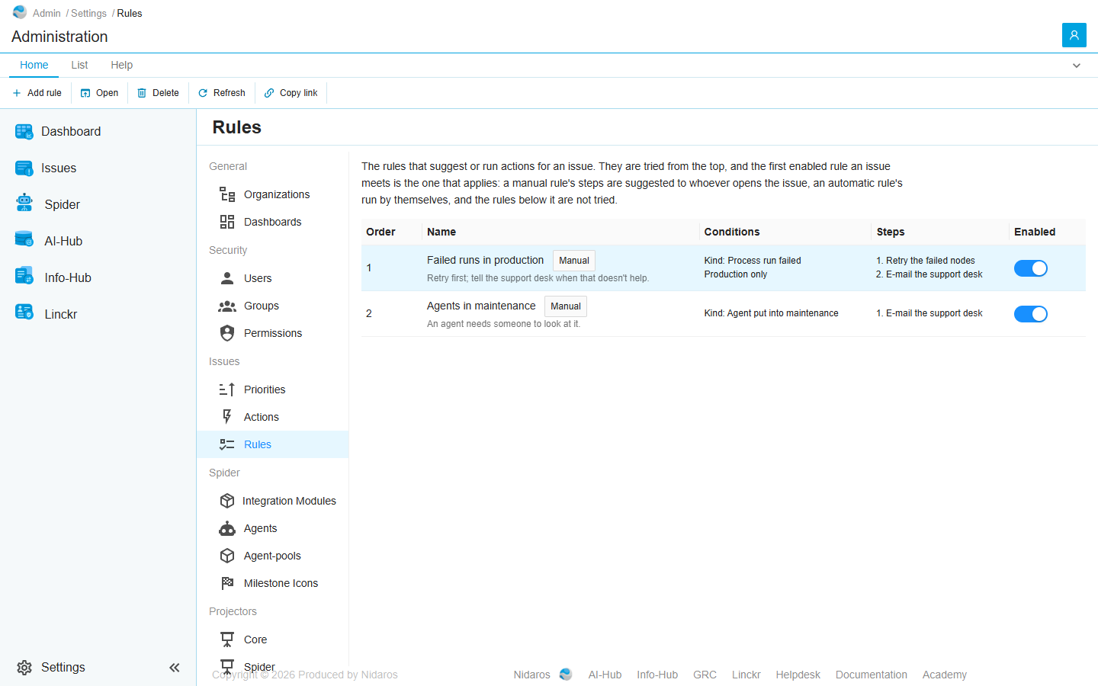Switch to the Home tab
The image size is (1098, 686).
(34, 65)
